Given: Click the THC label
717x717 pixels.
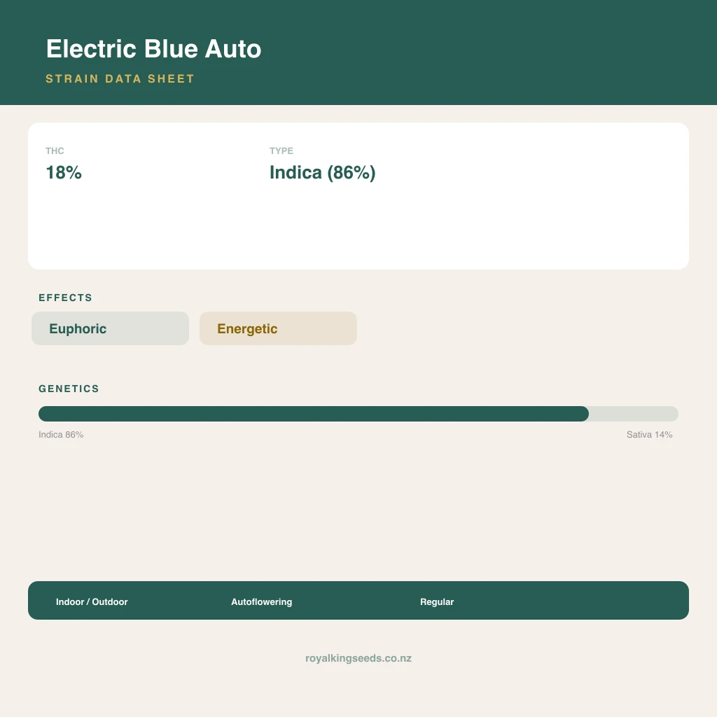Looking at the screenshot, I should (55, 151).
